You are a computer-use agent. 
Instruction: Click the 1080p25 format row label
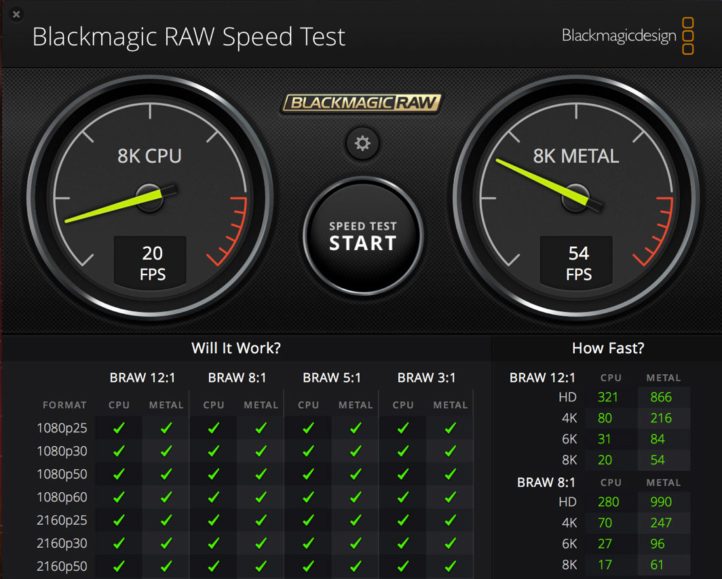click(x=62, y=428)
